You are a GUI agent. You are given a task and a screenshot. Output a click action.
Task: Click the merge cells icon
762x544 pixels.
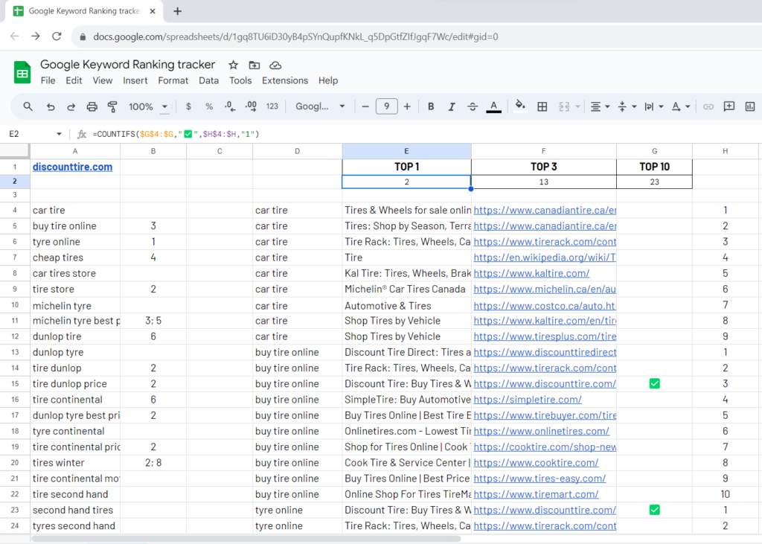[x=564, y=106]
